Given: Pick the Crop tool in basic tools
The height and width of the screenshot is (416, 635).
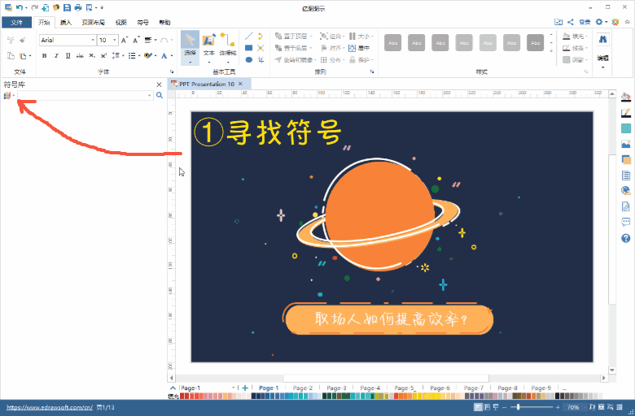Looking at the screenshot, I should click(x=261, y=60).
